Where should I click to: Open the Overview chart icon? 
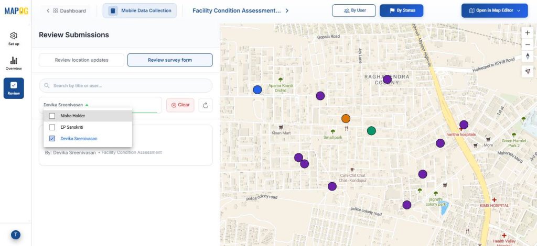pos(14,61)
